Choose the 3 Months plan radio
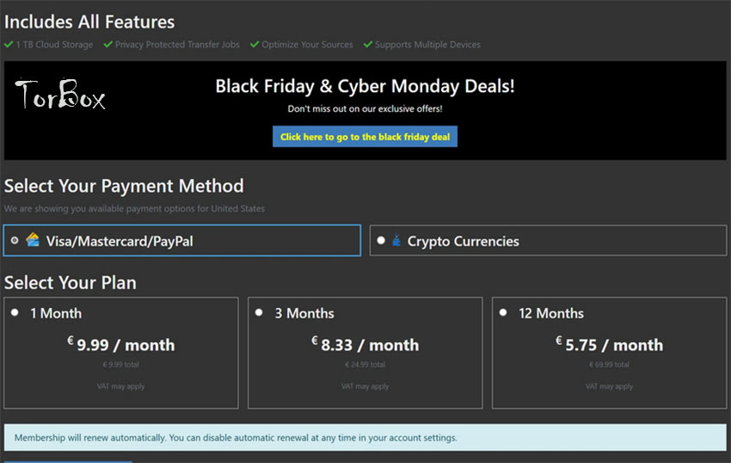The image size is (731, 463). point(259,312)
